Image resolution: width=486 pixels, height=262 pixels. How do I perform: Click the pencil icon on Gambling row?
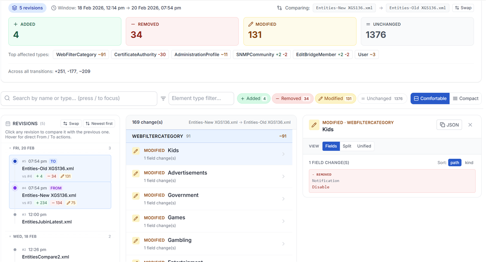(136, 241)
